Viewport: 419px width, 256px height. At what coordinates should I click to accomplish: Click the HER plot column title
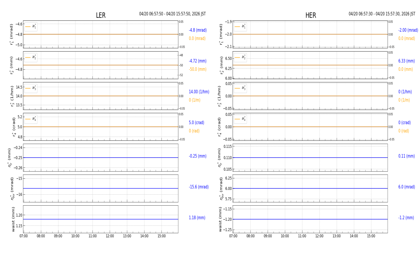311,15
